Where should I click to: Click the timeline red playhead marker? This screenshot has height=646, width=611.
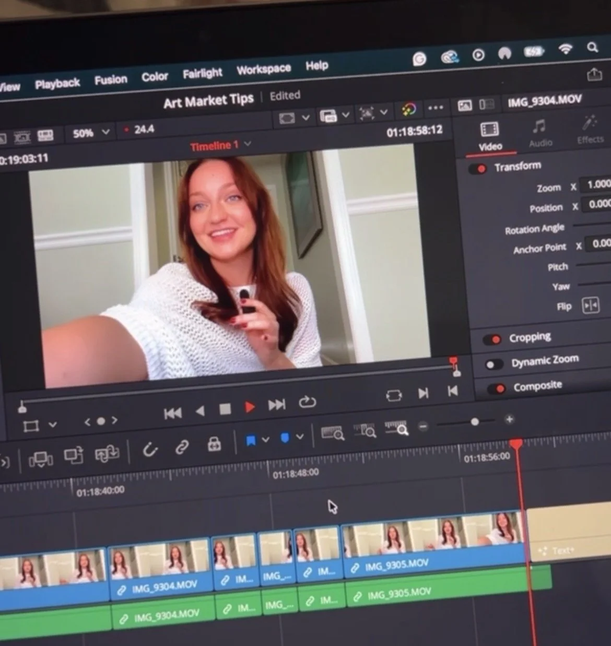tap(516, 444)
